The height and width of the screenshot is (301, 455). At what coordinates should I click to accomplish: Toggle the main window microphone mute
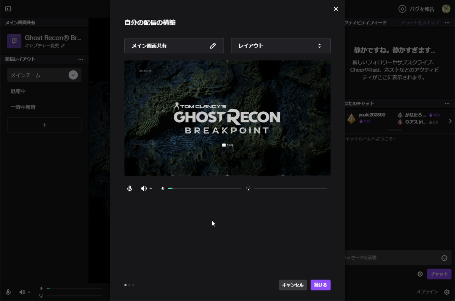click(x=8, y=292)
